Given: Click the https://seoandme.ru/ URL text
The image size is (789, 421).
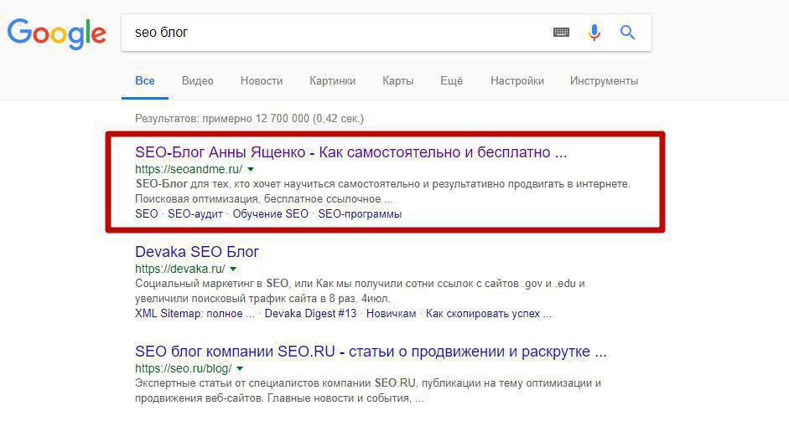Looking at the screenshot, I should click(188, 169).
